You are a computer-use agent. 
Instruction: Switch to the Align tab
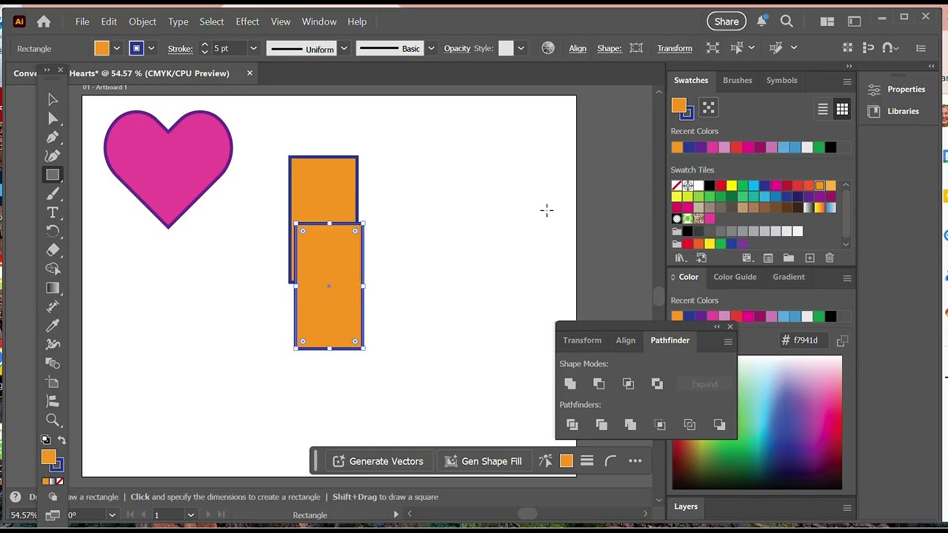click(626, 341)
